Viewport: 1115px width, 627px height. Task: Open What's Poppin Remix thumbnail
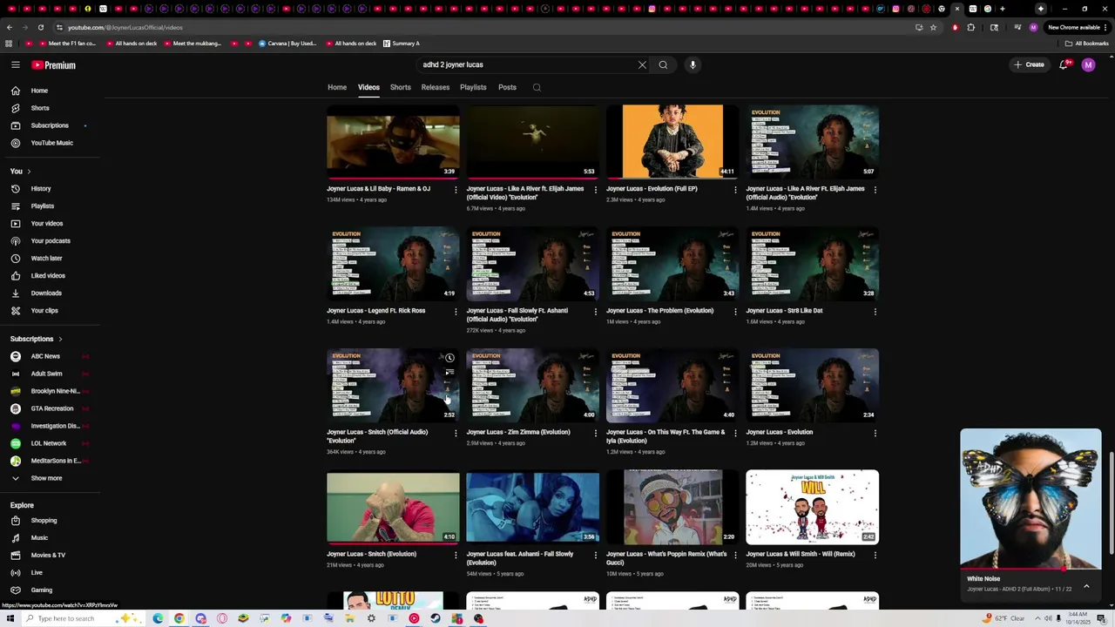coord(672,507)
